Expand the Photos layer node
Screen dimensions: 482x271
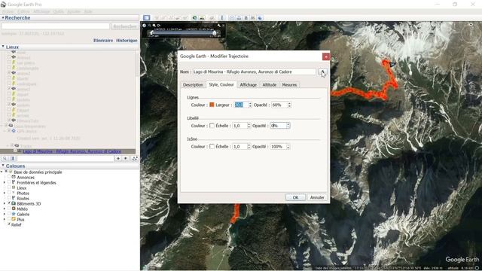(x=5, y=193)
